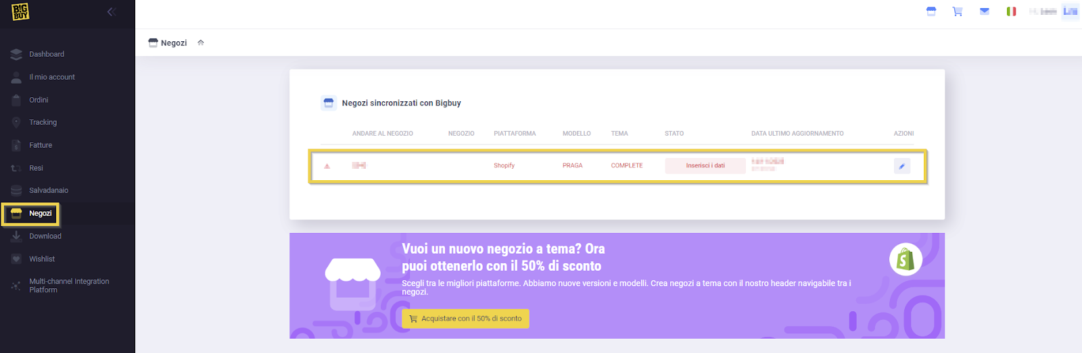Screen dimensions: 1082x353
Task: Click the Inserisci i dati button
Action: 705,165
